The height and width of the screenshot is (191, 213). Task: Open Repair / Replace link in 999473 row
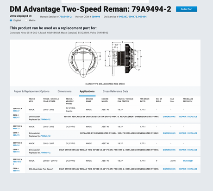[x=188, y=133]
